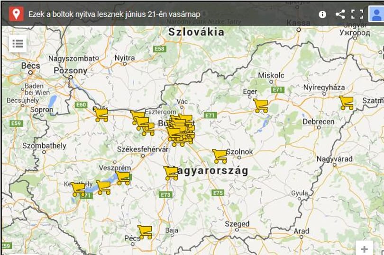384x255 pixels.
Task: Zoom in with the plus button
Action: click(x=365, y=249)
